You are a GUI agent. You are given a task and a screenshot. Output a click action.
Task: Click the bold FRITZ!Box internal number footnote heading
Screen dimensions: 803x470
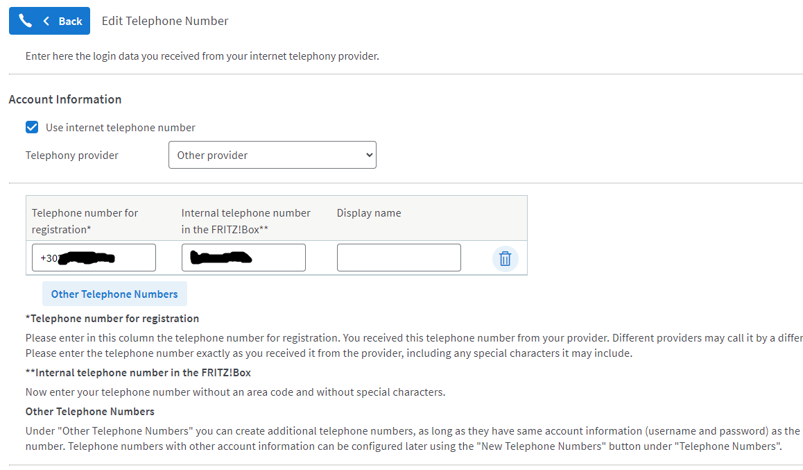coord(138,373)
